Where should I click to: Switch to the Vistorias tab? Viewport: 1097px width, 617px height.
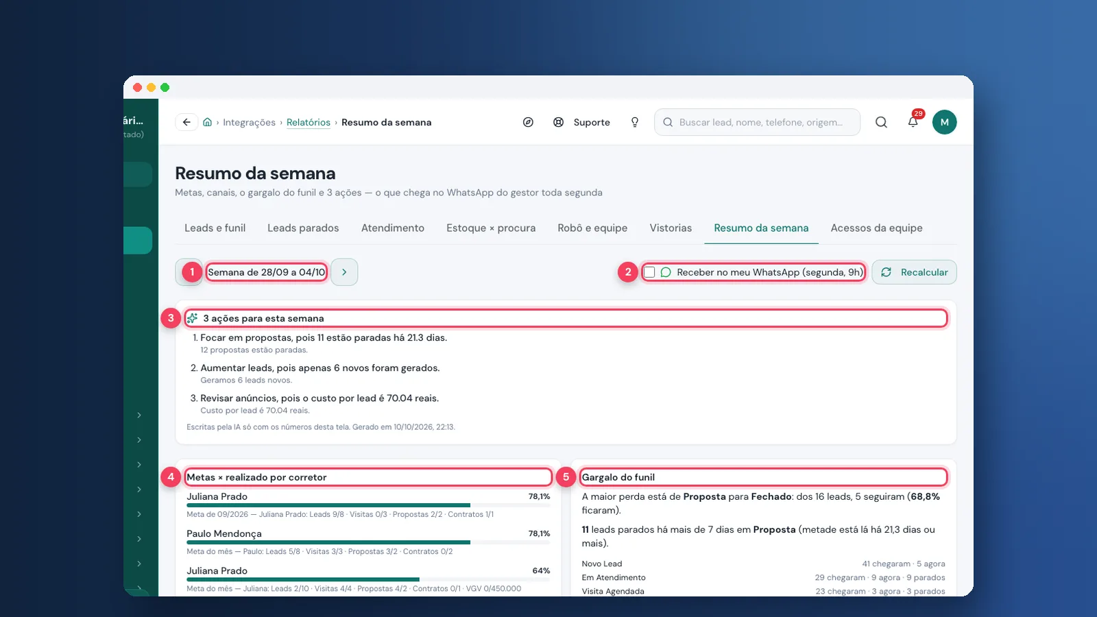tap(671, 228)
